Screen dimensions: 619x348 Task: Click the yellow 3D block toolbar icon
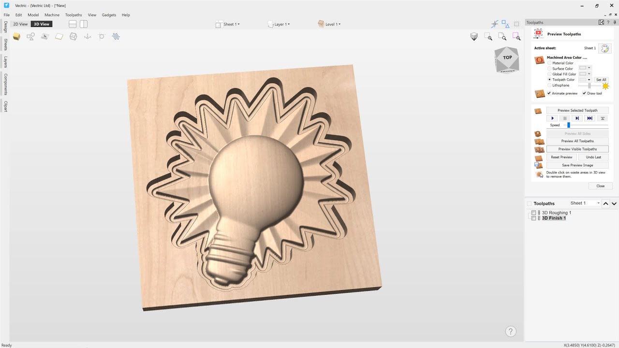[16, 36]
